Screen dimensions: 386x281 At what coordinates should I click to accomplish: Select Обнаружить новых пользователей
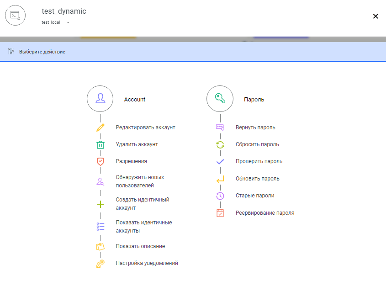[x=140, y=181]
